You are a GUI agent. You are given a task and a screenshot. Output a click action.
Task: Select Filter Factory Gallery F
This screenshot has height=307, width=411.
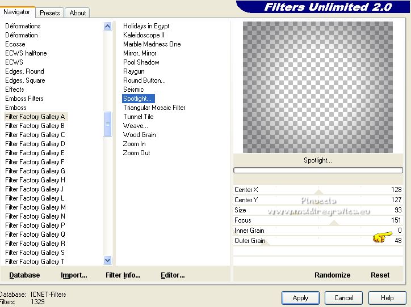click(35, 162)
